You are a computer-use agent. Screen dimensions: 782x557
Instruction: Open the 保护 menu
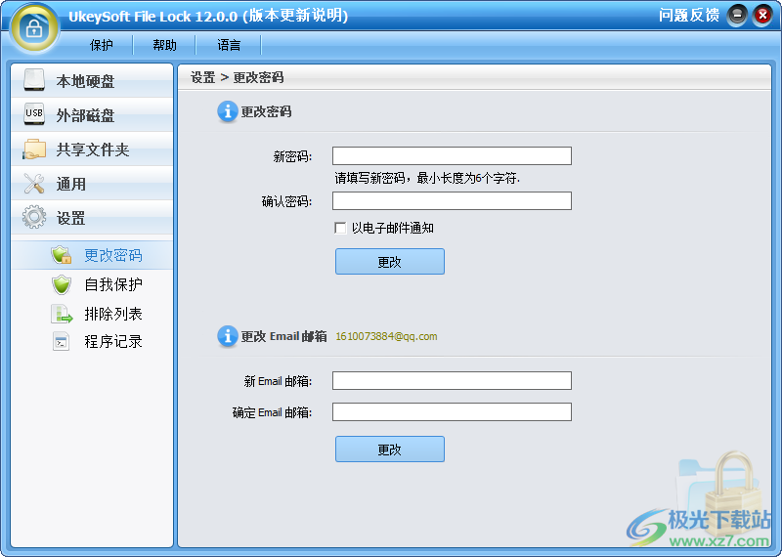[102, 45]
